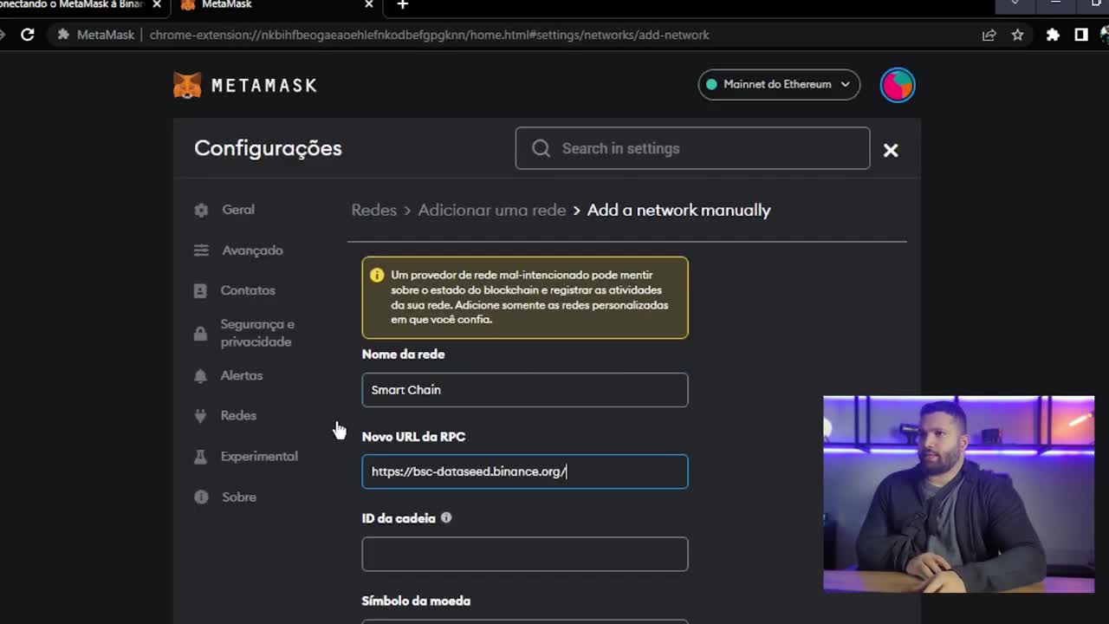Screen dimensions: 1109x624
Task: Click the warning icon in yellow notice
Action: click(x=377, y=275)
